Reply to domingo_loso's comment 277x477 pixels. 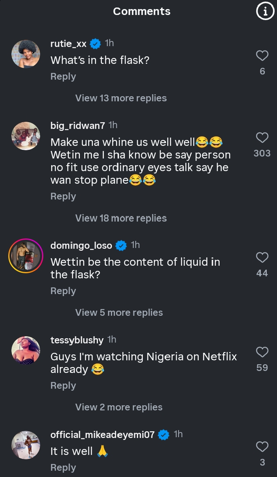click(x=63, y=291)
